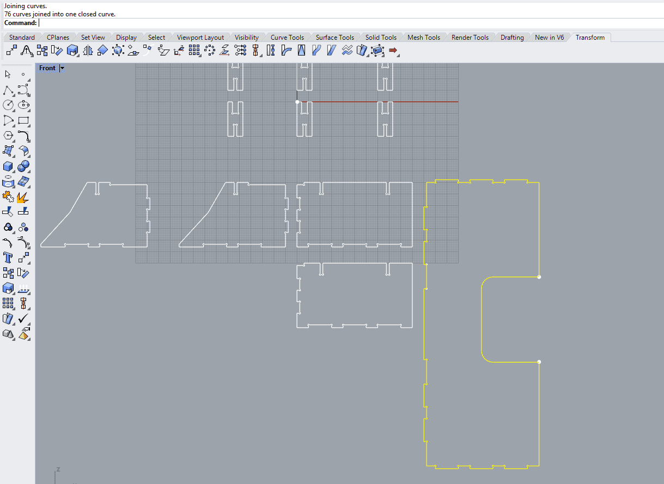Select the Single point tool in the sidebar
This screenshot has width=664, height=484.
click(23, 75)
